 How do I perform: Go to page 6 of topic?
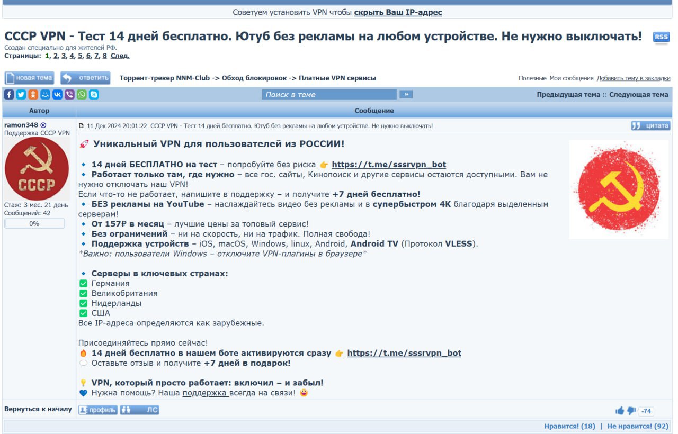click(88, 56)
